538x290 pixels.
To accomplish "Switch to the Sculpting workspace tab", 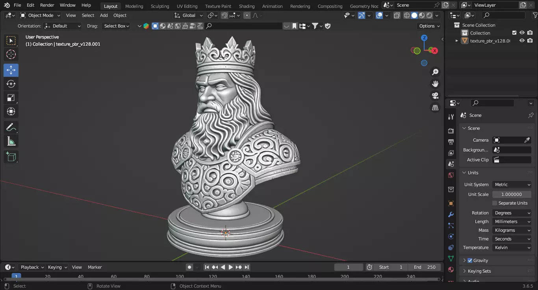I will (160, 6).
